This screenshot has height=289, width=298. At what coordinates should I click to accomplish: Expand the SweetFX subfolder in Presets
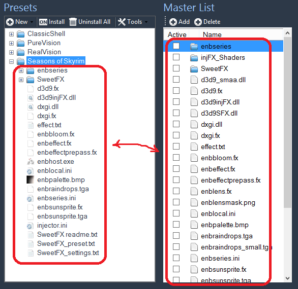pyautogui.click(x=21, y=80)
